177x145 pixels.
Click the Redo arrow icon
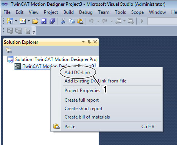click(x=104, y=21)
